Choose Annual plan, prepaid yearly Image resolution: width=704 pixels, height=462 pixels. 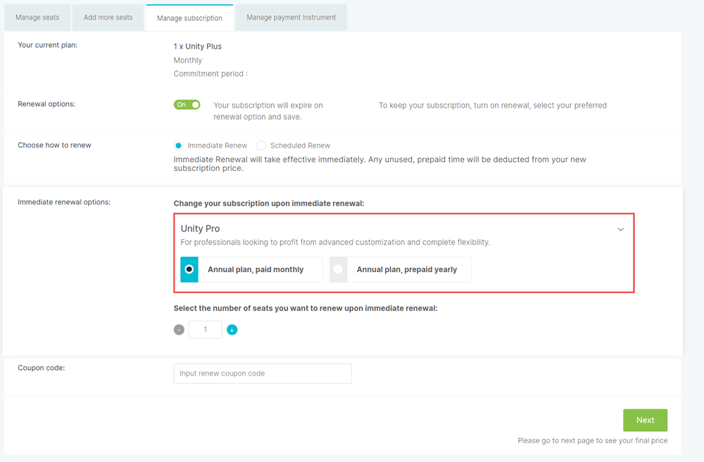[x=401, y=269]
